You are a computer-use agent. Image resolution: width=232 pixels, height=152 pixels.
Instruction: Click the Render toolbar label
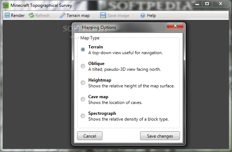(x=18, y=16)
